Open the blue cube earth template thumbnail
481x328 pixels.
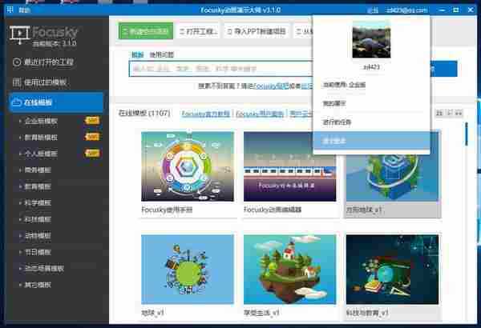(x=392, y=178)
